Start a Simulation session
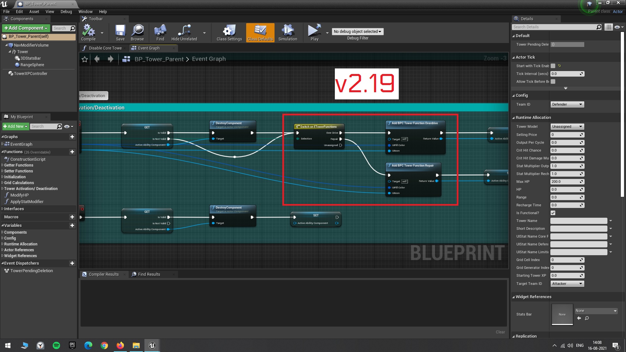Screen dimensions: 626x352 [288, 32]
